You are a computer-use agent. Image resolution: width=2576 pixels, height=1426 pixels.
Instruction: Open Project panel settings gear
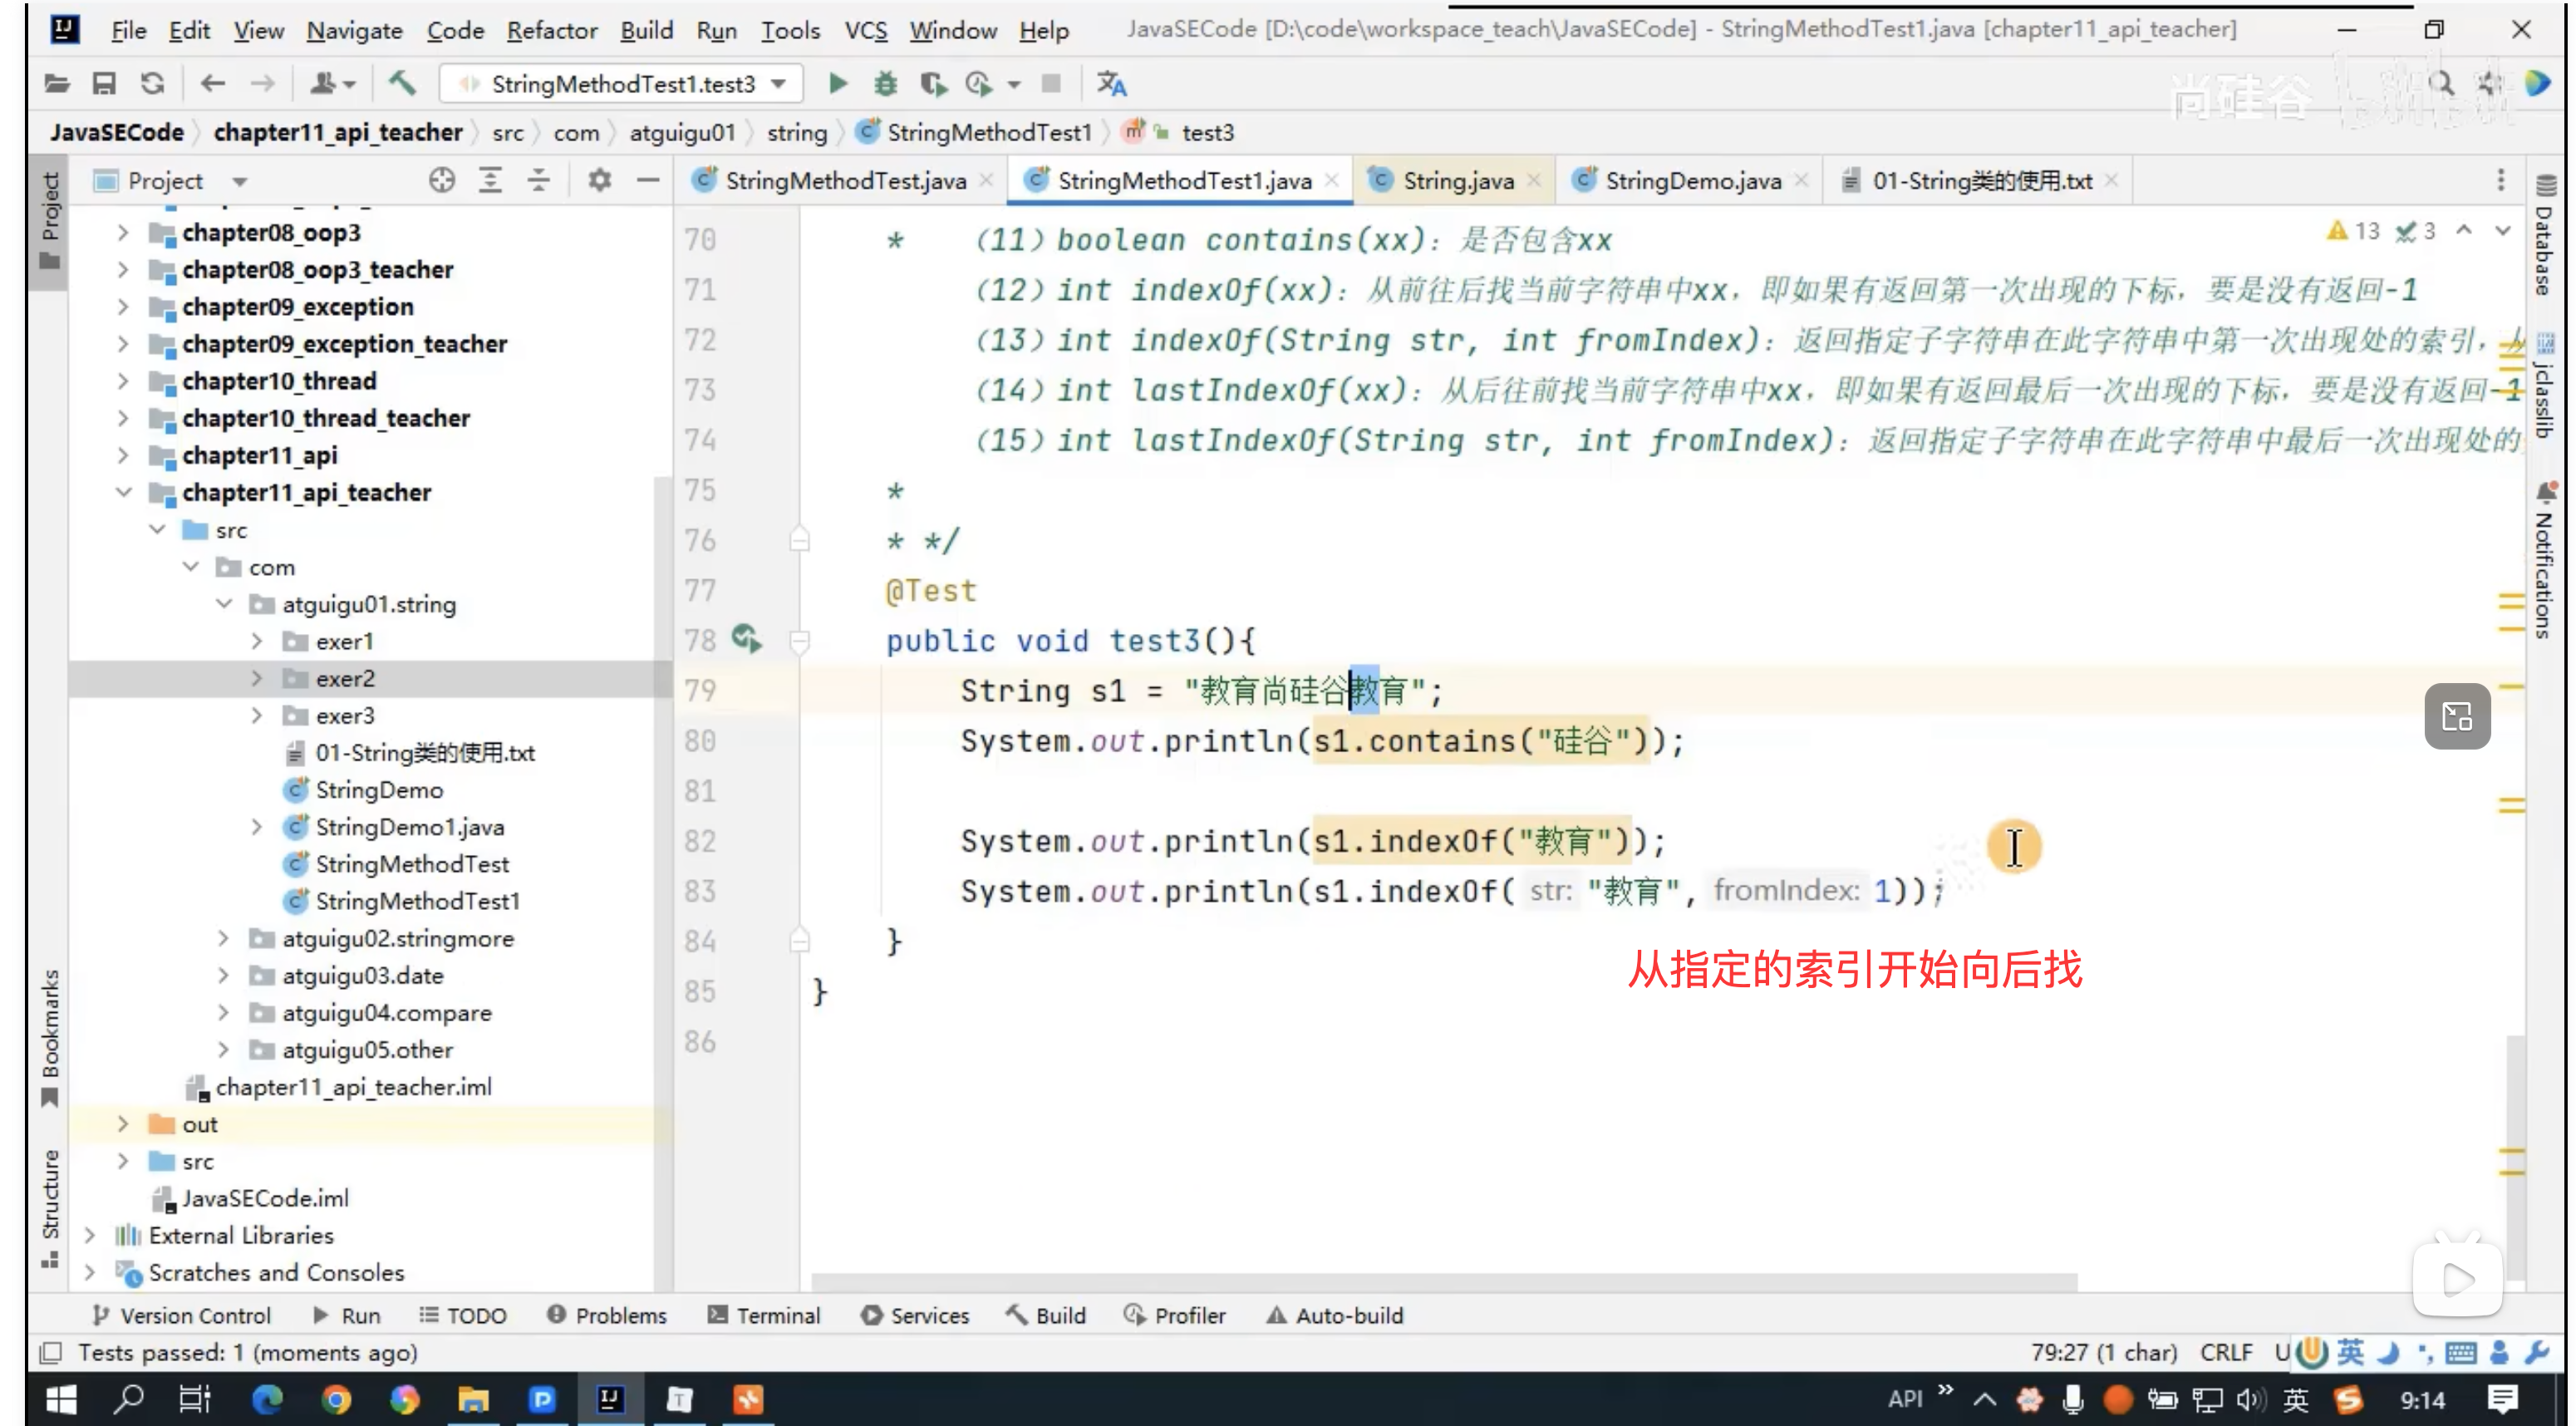pyautogui.click(x=599, y=181)
